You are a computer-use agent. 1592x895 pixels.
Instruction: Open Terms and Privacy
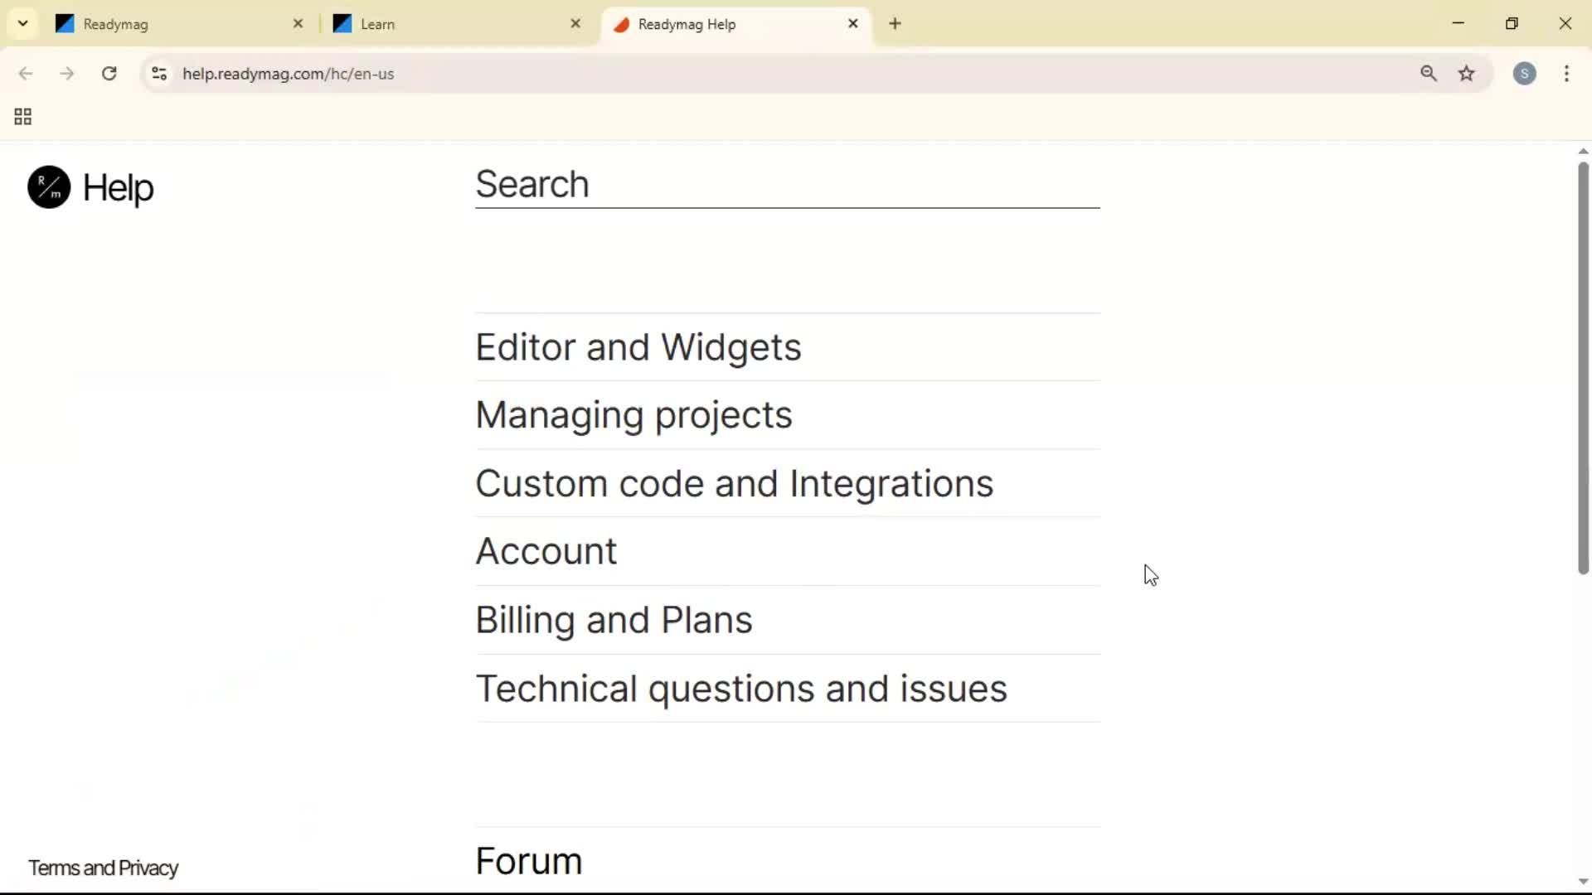coord(103,868)
